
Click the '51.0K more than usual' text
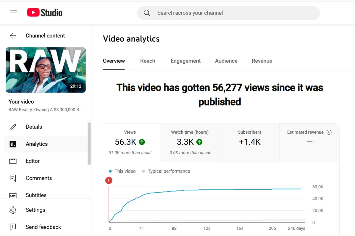tap(130, 153)
